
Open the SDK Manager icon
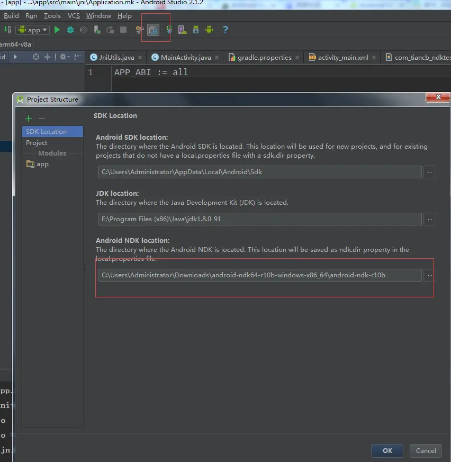(x=196, y=30)
